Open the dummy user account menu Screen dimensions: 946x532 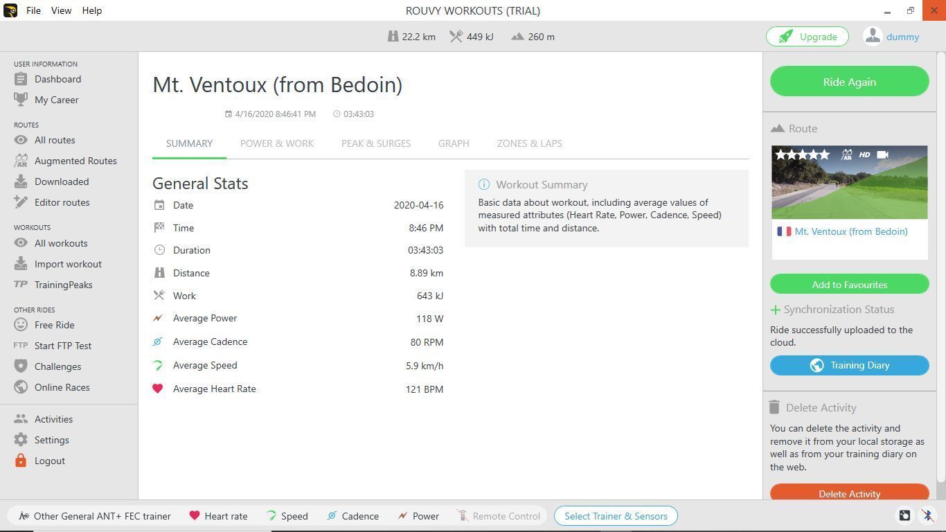click(892, 37)
